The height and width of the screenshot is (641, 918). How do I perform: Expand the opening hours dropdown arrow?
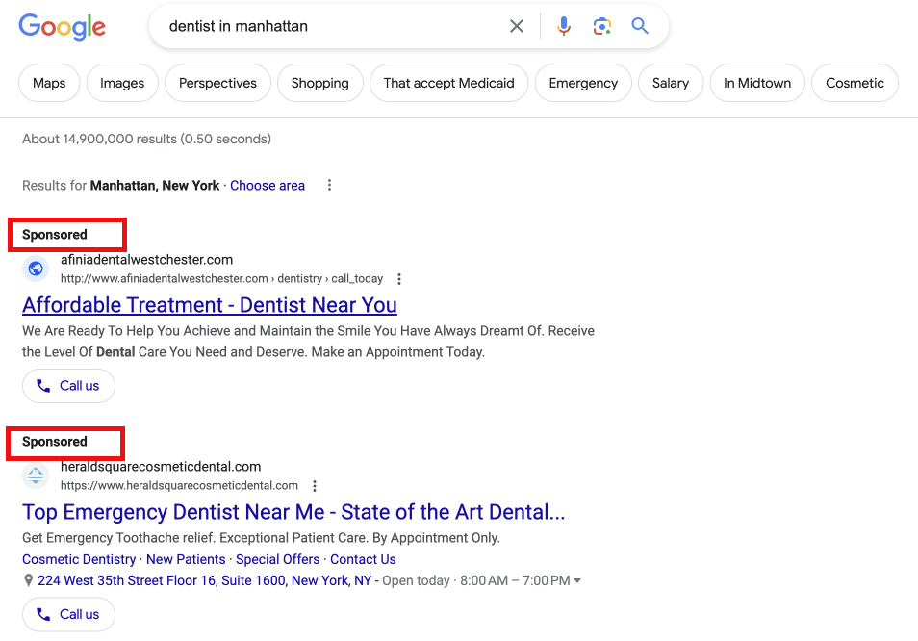pos(577,580)
